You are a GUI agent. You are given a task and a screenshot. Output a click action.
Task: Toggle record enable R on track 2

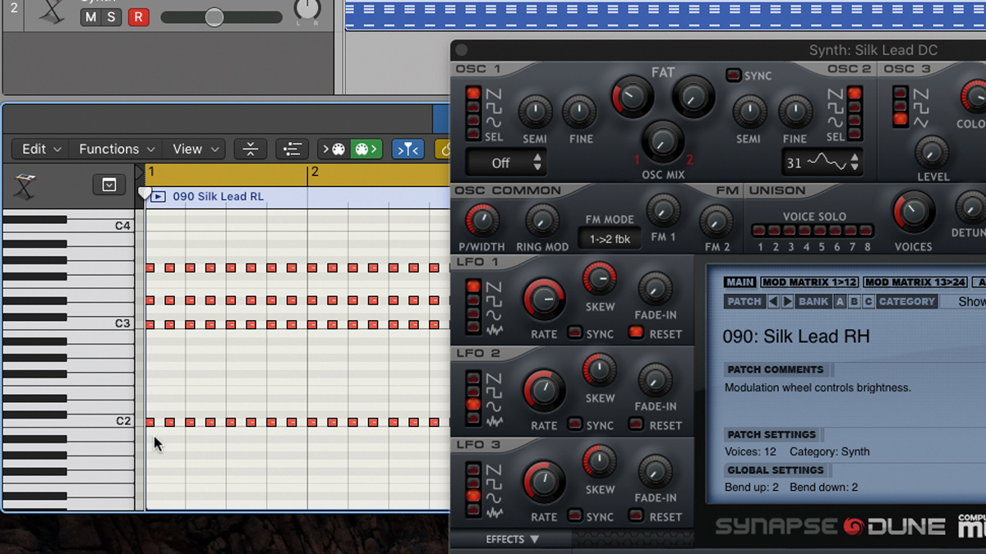tap(139, 17)
